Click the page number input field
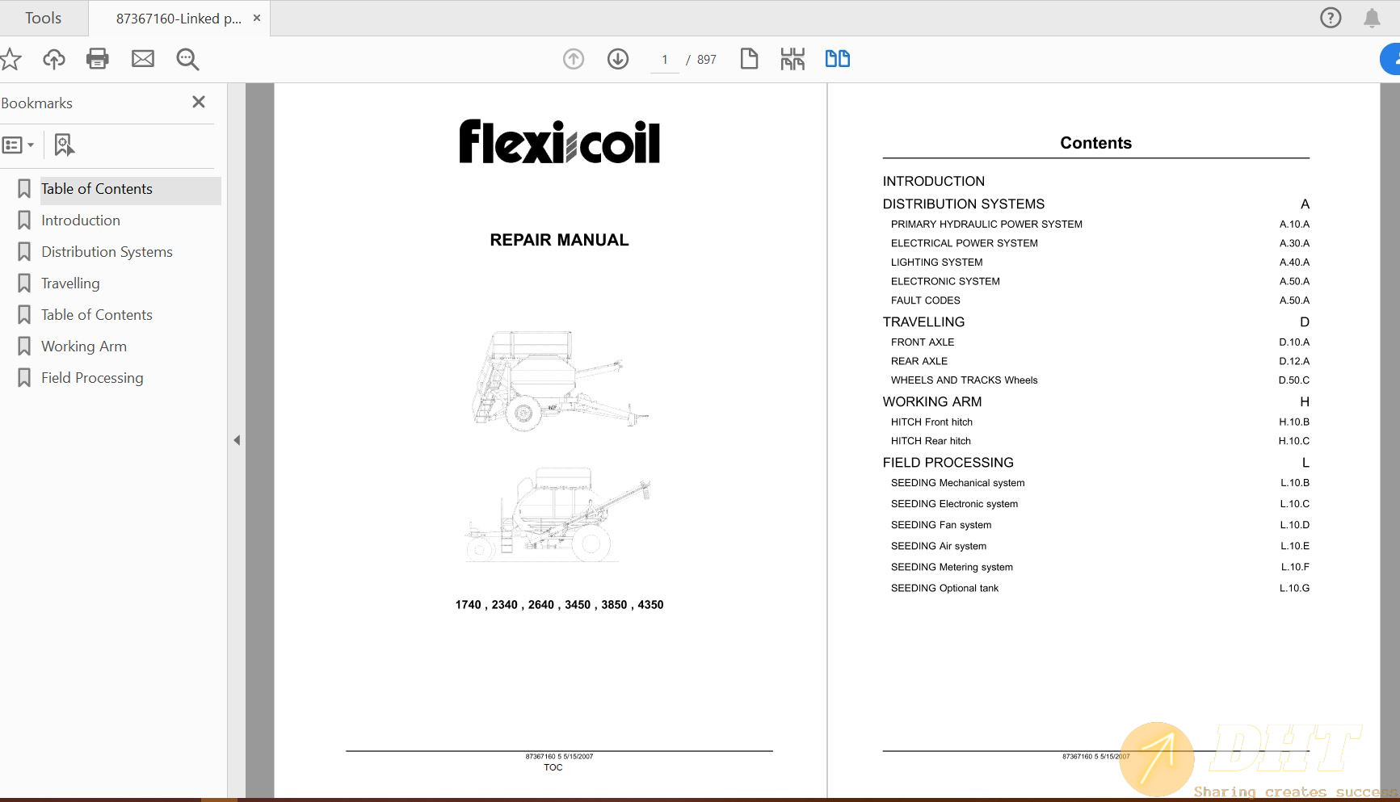 (x=664, y=59)
